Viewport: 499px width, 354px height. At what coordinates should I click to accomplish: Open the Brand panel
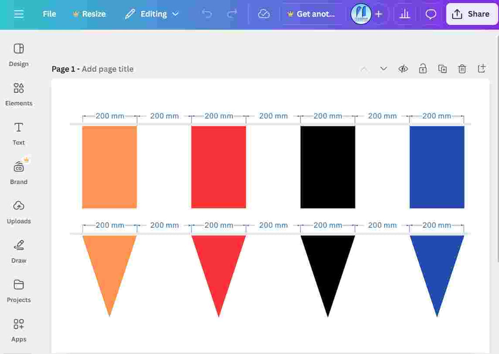(x=19, y=173)
